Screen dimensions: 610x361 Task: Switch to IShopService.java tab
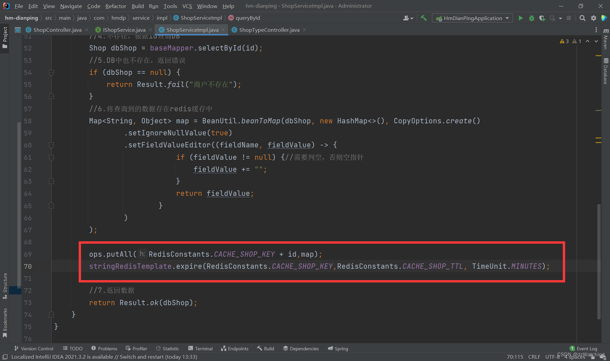tap(124, 30)
